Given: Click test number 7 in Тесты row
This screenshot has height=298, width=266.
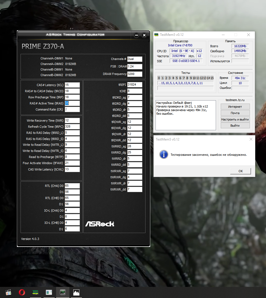Looking at the screenshot, I should coord(184,78).
